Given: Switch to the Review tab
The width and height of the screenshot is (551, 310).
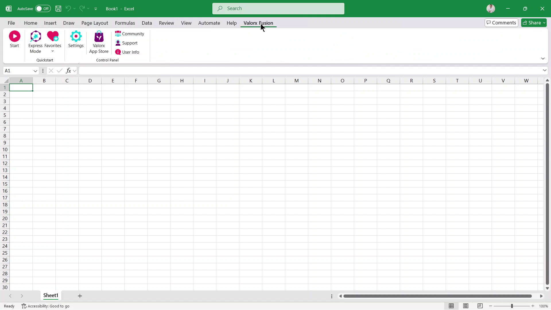Looking at the screenshot, I should click(x=166, y=23).
